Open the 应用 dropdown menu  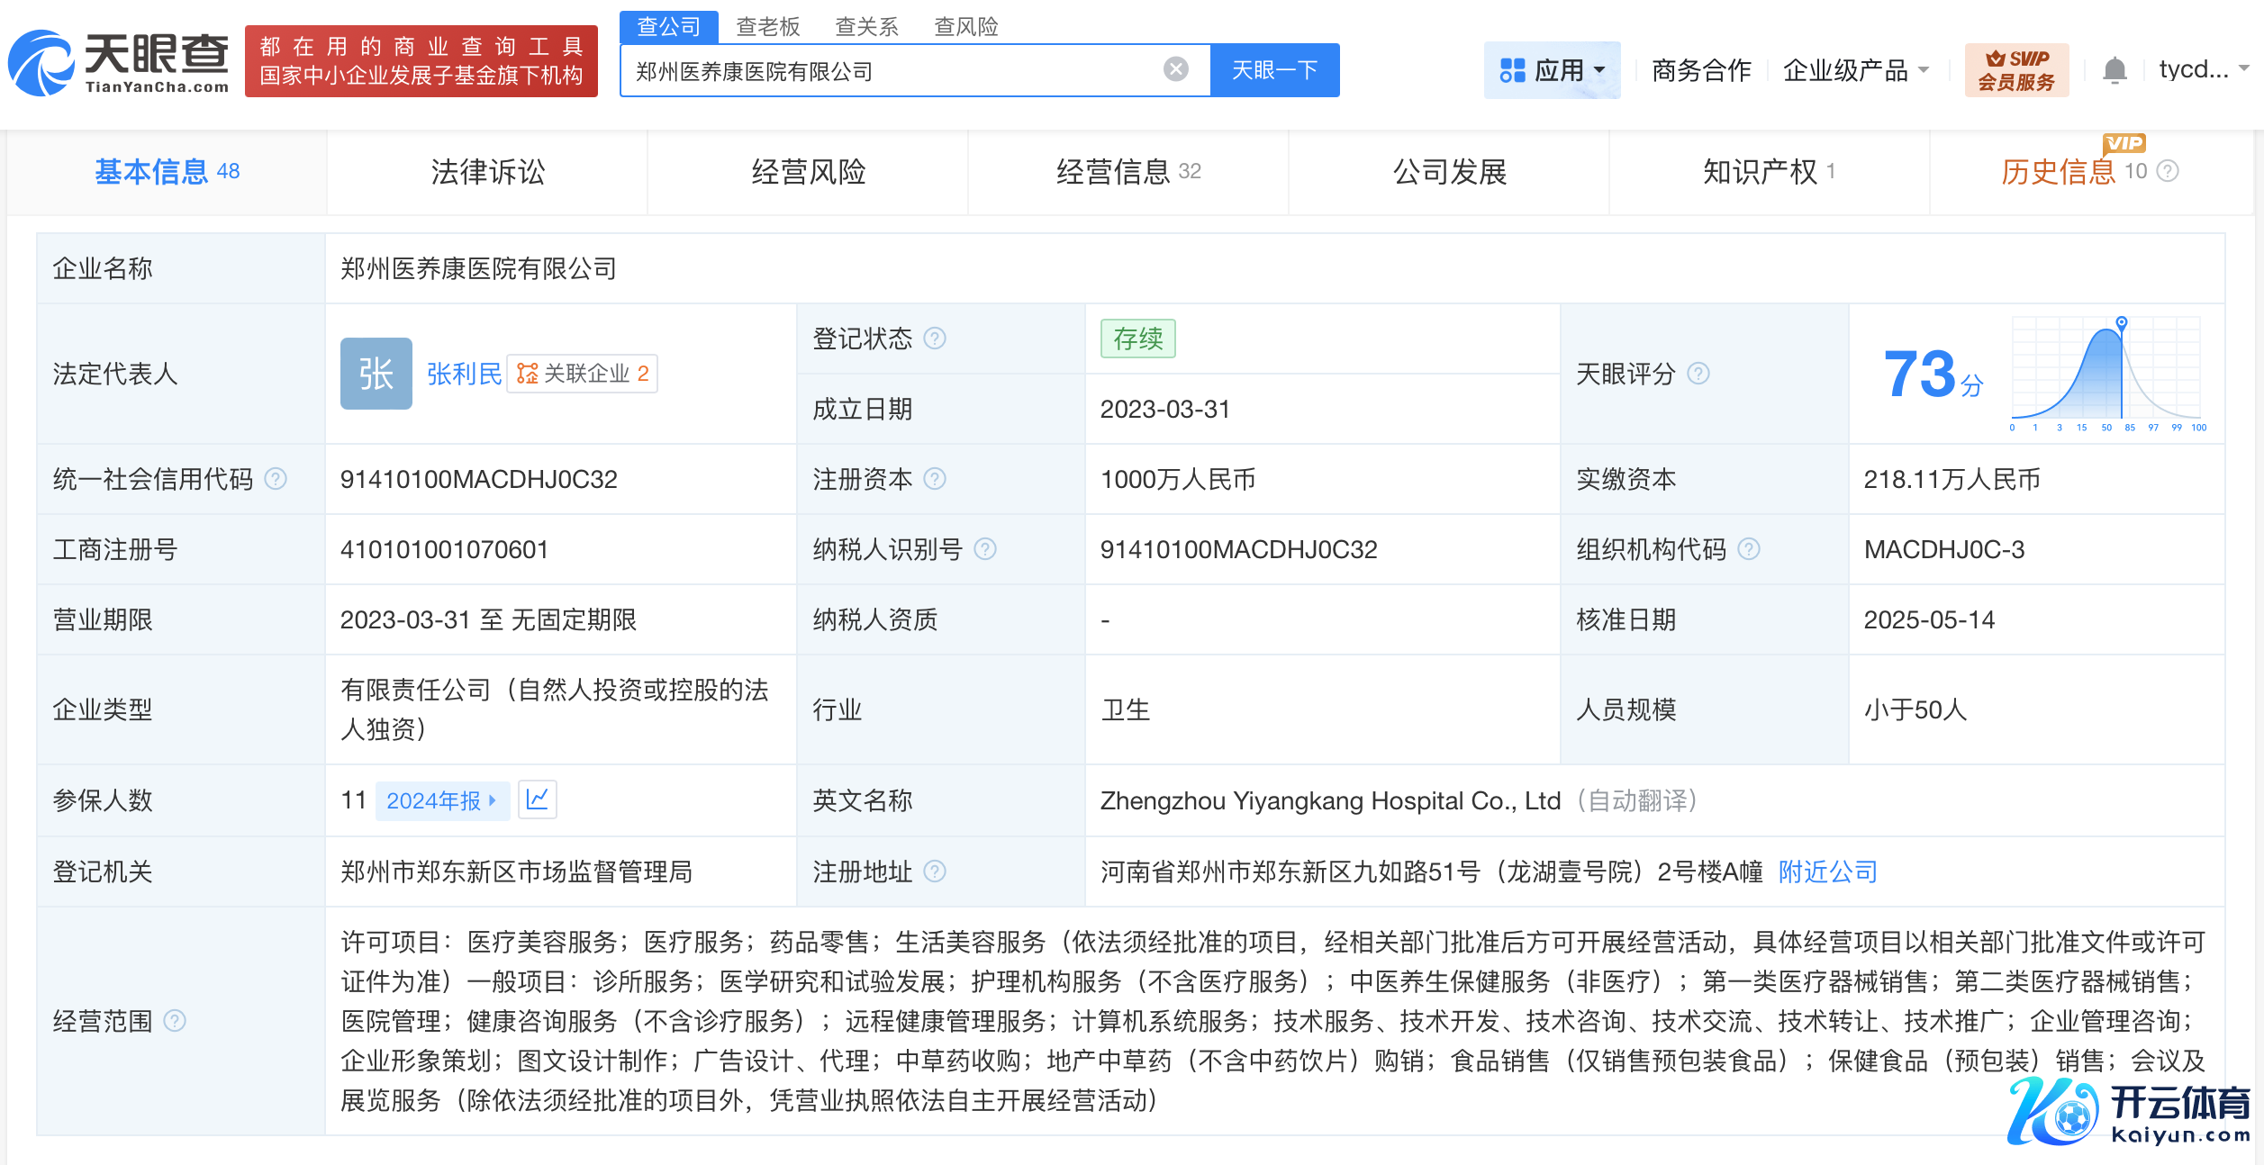pos(1551,70)
